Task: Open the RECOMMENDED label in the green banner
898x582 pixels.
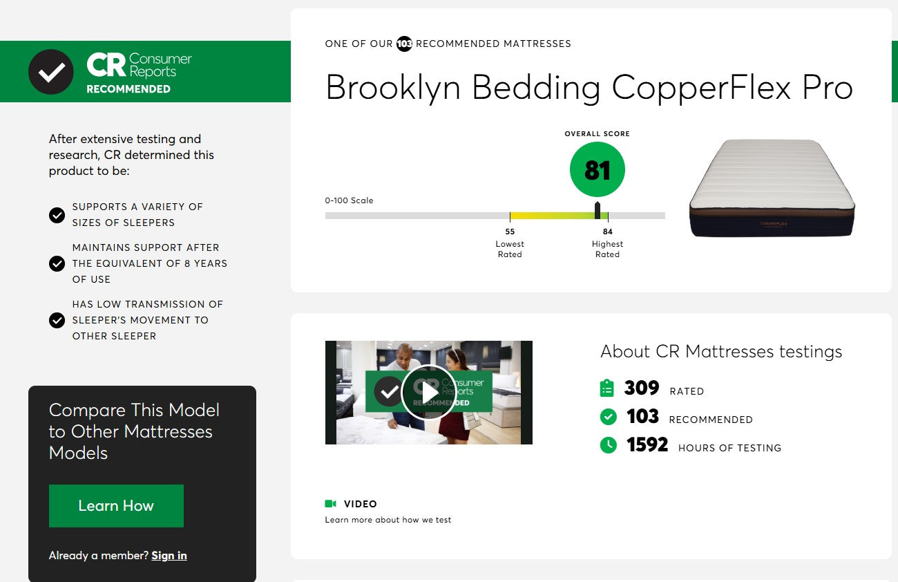Action: coord(128,89)
